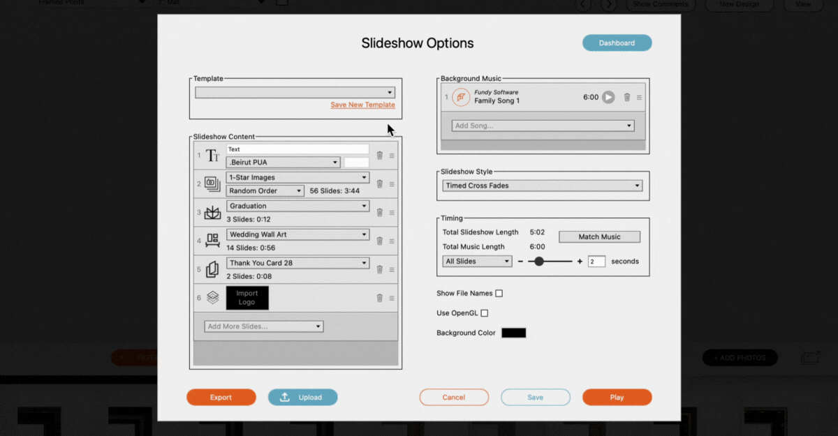Play preview of Family Song 1

[608, 97]
